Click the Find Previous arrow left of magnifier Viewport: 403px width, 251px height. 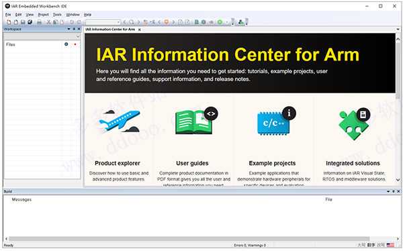point(124,22)
